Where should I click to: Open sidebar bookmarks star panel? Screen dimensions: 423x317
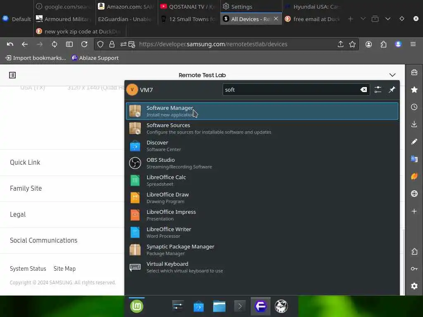coord(414,90)
